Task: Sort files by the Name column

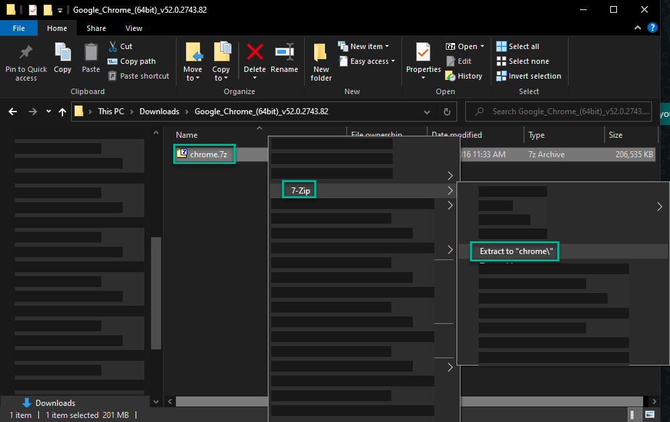Action: point(187,135)
